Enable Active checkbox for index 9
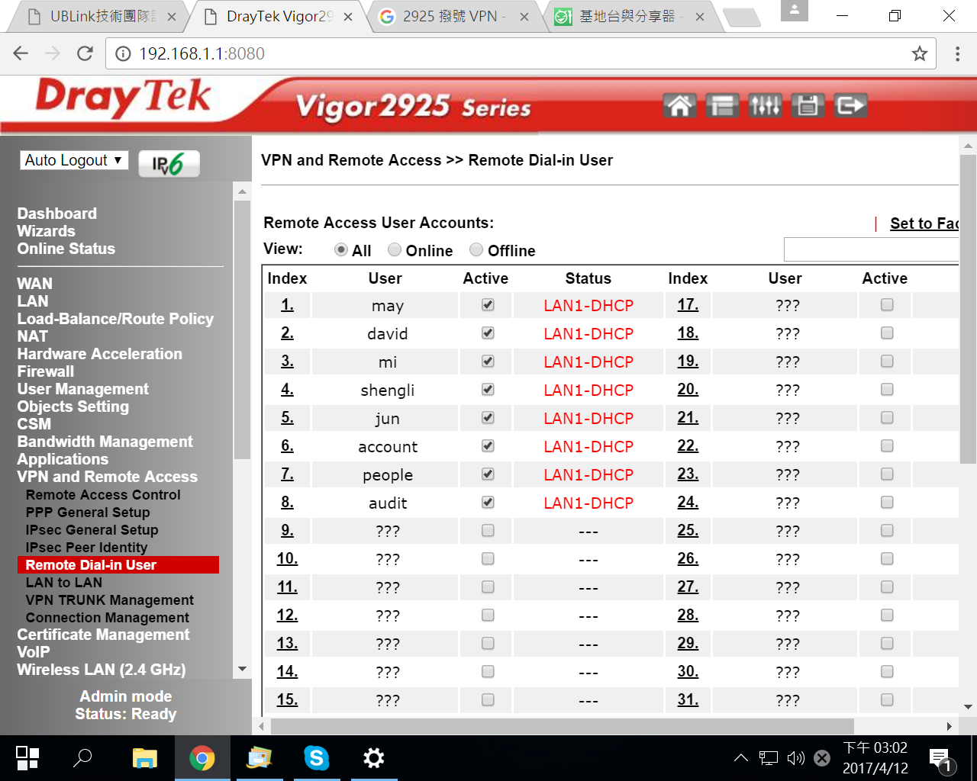The image size is (977, 781). 488,531
